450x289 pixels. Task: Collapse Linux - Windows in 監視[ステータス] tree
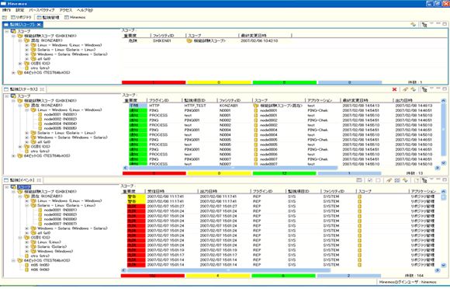(x=27, y=110)
